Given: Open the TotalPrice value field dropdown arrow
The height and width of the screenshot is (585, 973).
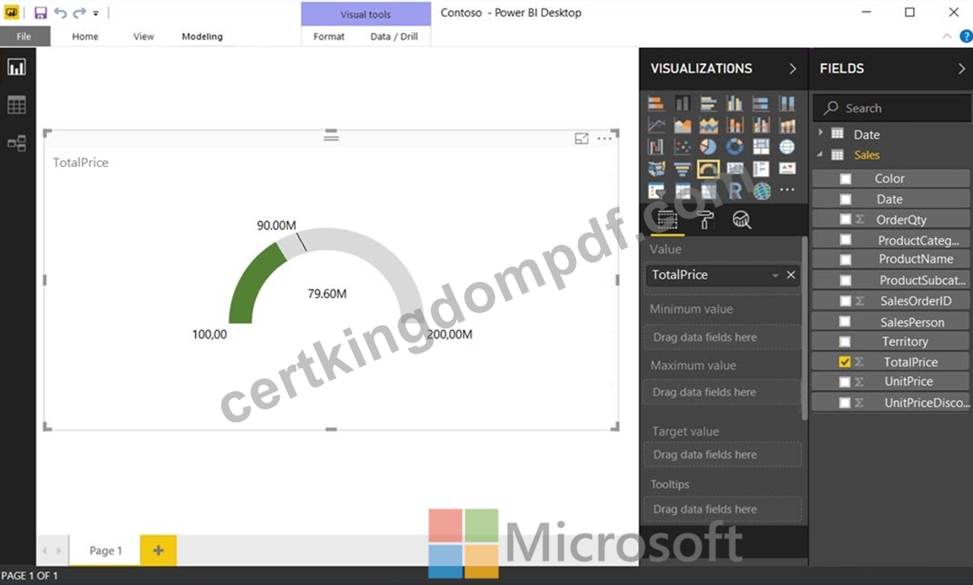Looking at the screenshot, I should click(775, 275).
